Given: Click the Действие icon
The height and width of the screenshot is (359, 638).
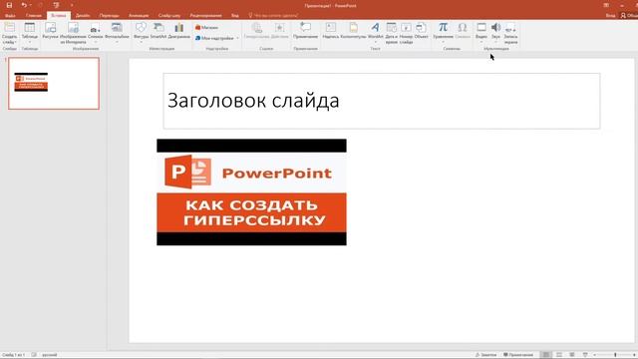Looking at the screenshot, I should point(279,31).
